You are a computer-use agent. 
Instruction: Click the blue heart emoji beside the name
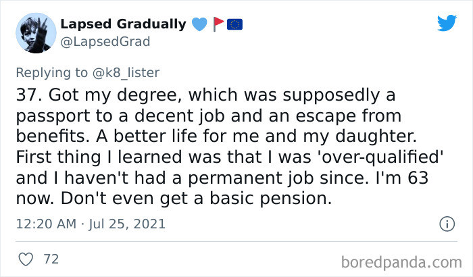point(198,24)
